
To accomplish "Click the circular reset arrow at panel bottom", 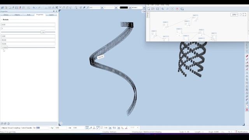I will click(9, 124).
